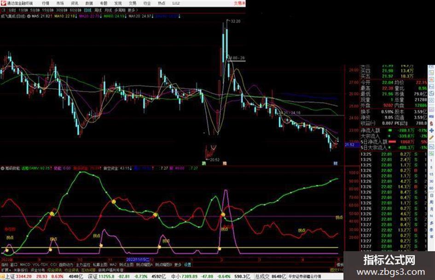Switch to the 1分钟 period tab
The height and width of the screenshot is (280, 435).
[x=23, y=10]
